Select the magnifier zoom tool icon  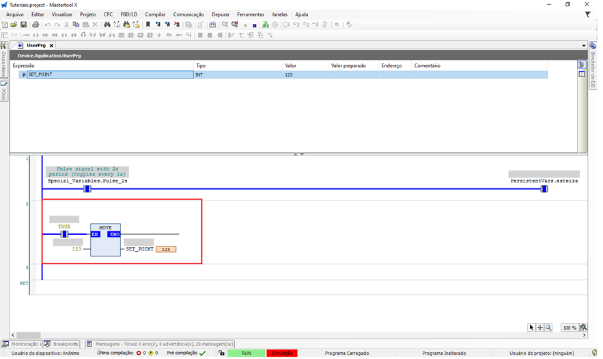pos(548,328)
